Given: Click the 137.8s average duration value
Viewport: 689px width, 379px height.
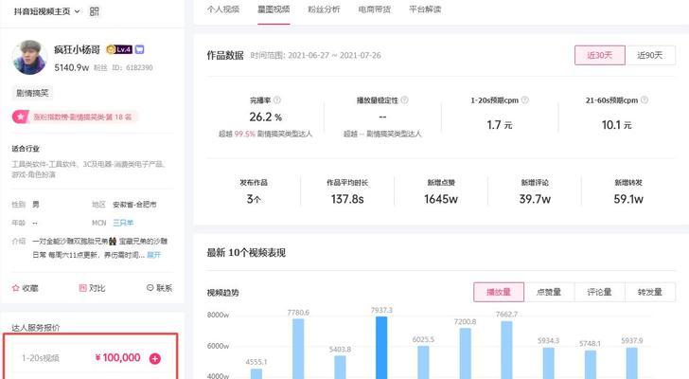Looking at the screenshot, I should 347,199.
